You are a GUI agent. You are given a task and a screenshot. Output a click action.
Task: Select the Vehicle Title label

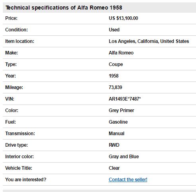19,168
